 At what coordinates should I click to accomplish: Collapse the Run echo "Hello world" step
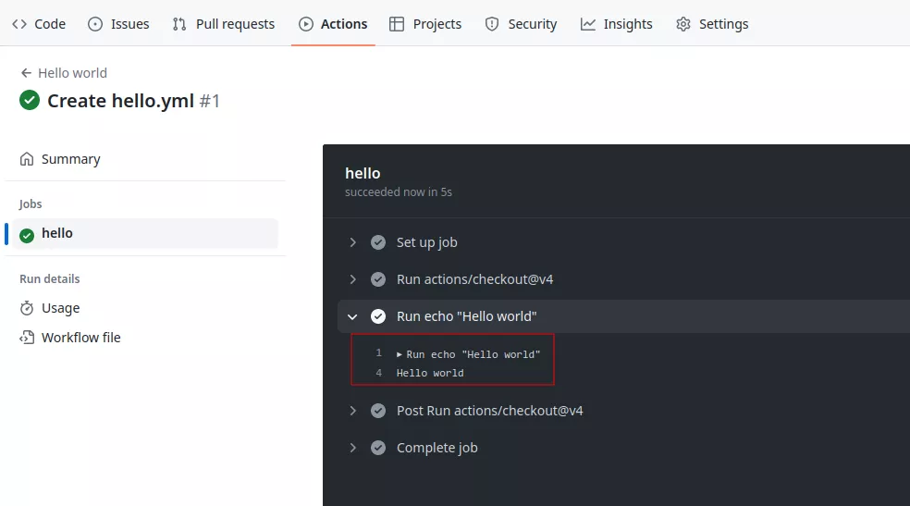pos(352,316)
